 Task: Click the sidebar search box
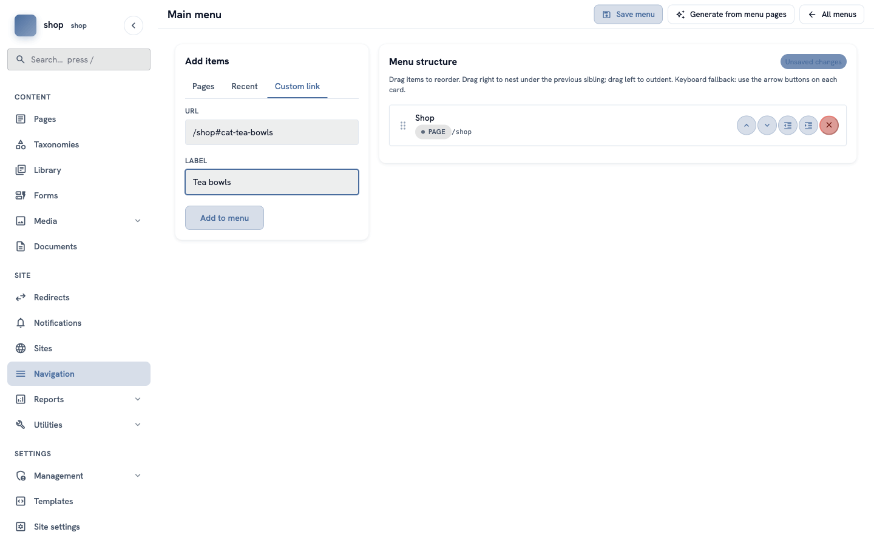[79, 59]
